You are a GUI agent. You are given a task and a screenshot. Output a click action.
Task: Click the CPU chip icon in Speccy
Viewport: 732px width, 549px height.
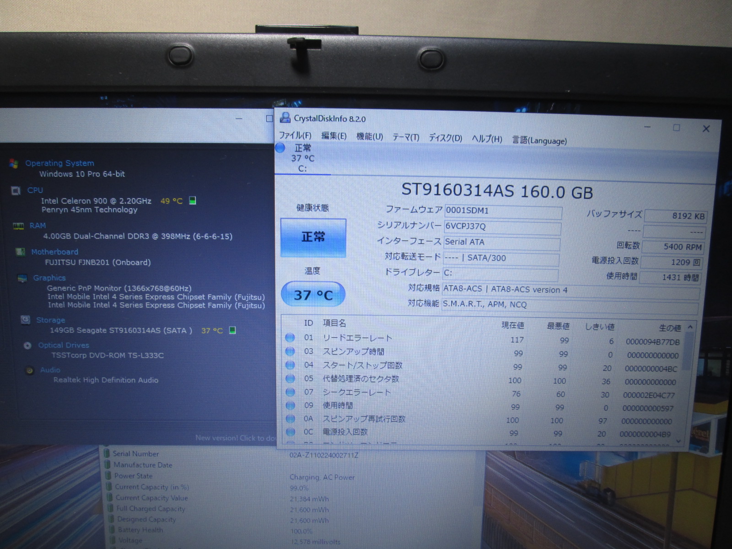16,190
